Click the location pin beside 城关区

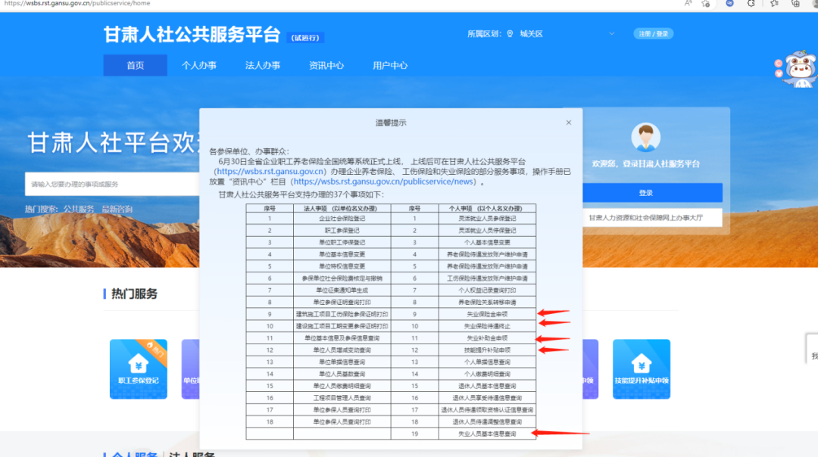pyautogui.click(x=510, y=34)
